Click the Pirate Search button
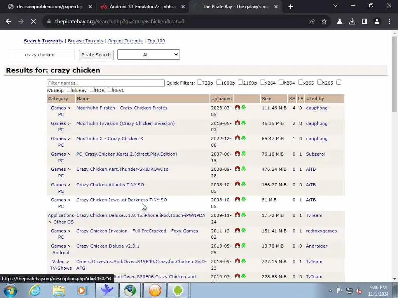 (x=96, y=55)
